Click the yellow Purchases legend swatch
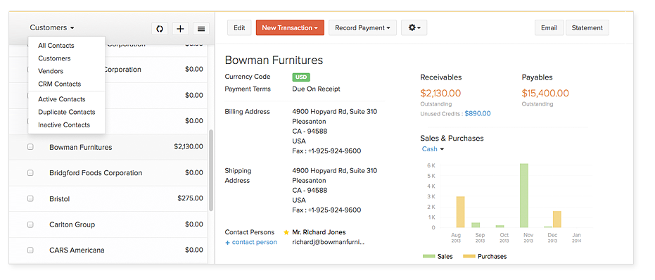655x280 pixels. coord(469,256)
